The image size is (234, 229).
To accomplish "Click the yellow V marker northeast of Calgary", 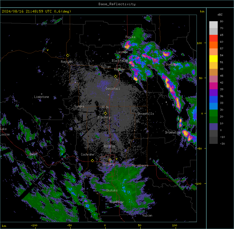I will pos(116,159).
